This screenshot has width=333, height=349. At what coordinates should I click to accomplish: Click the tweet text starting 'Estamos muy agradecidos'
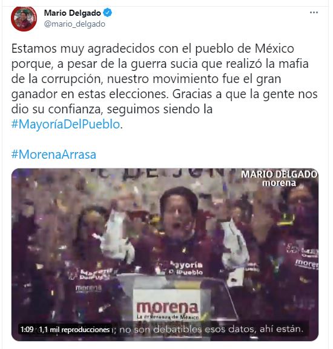[165, 86]
